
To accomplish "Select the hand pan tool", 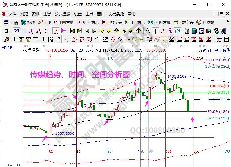I will pos(148,31).
